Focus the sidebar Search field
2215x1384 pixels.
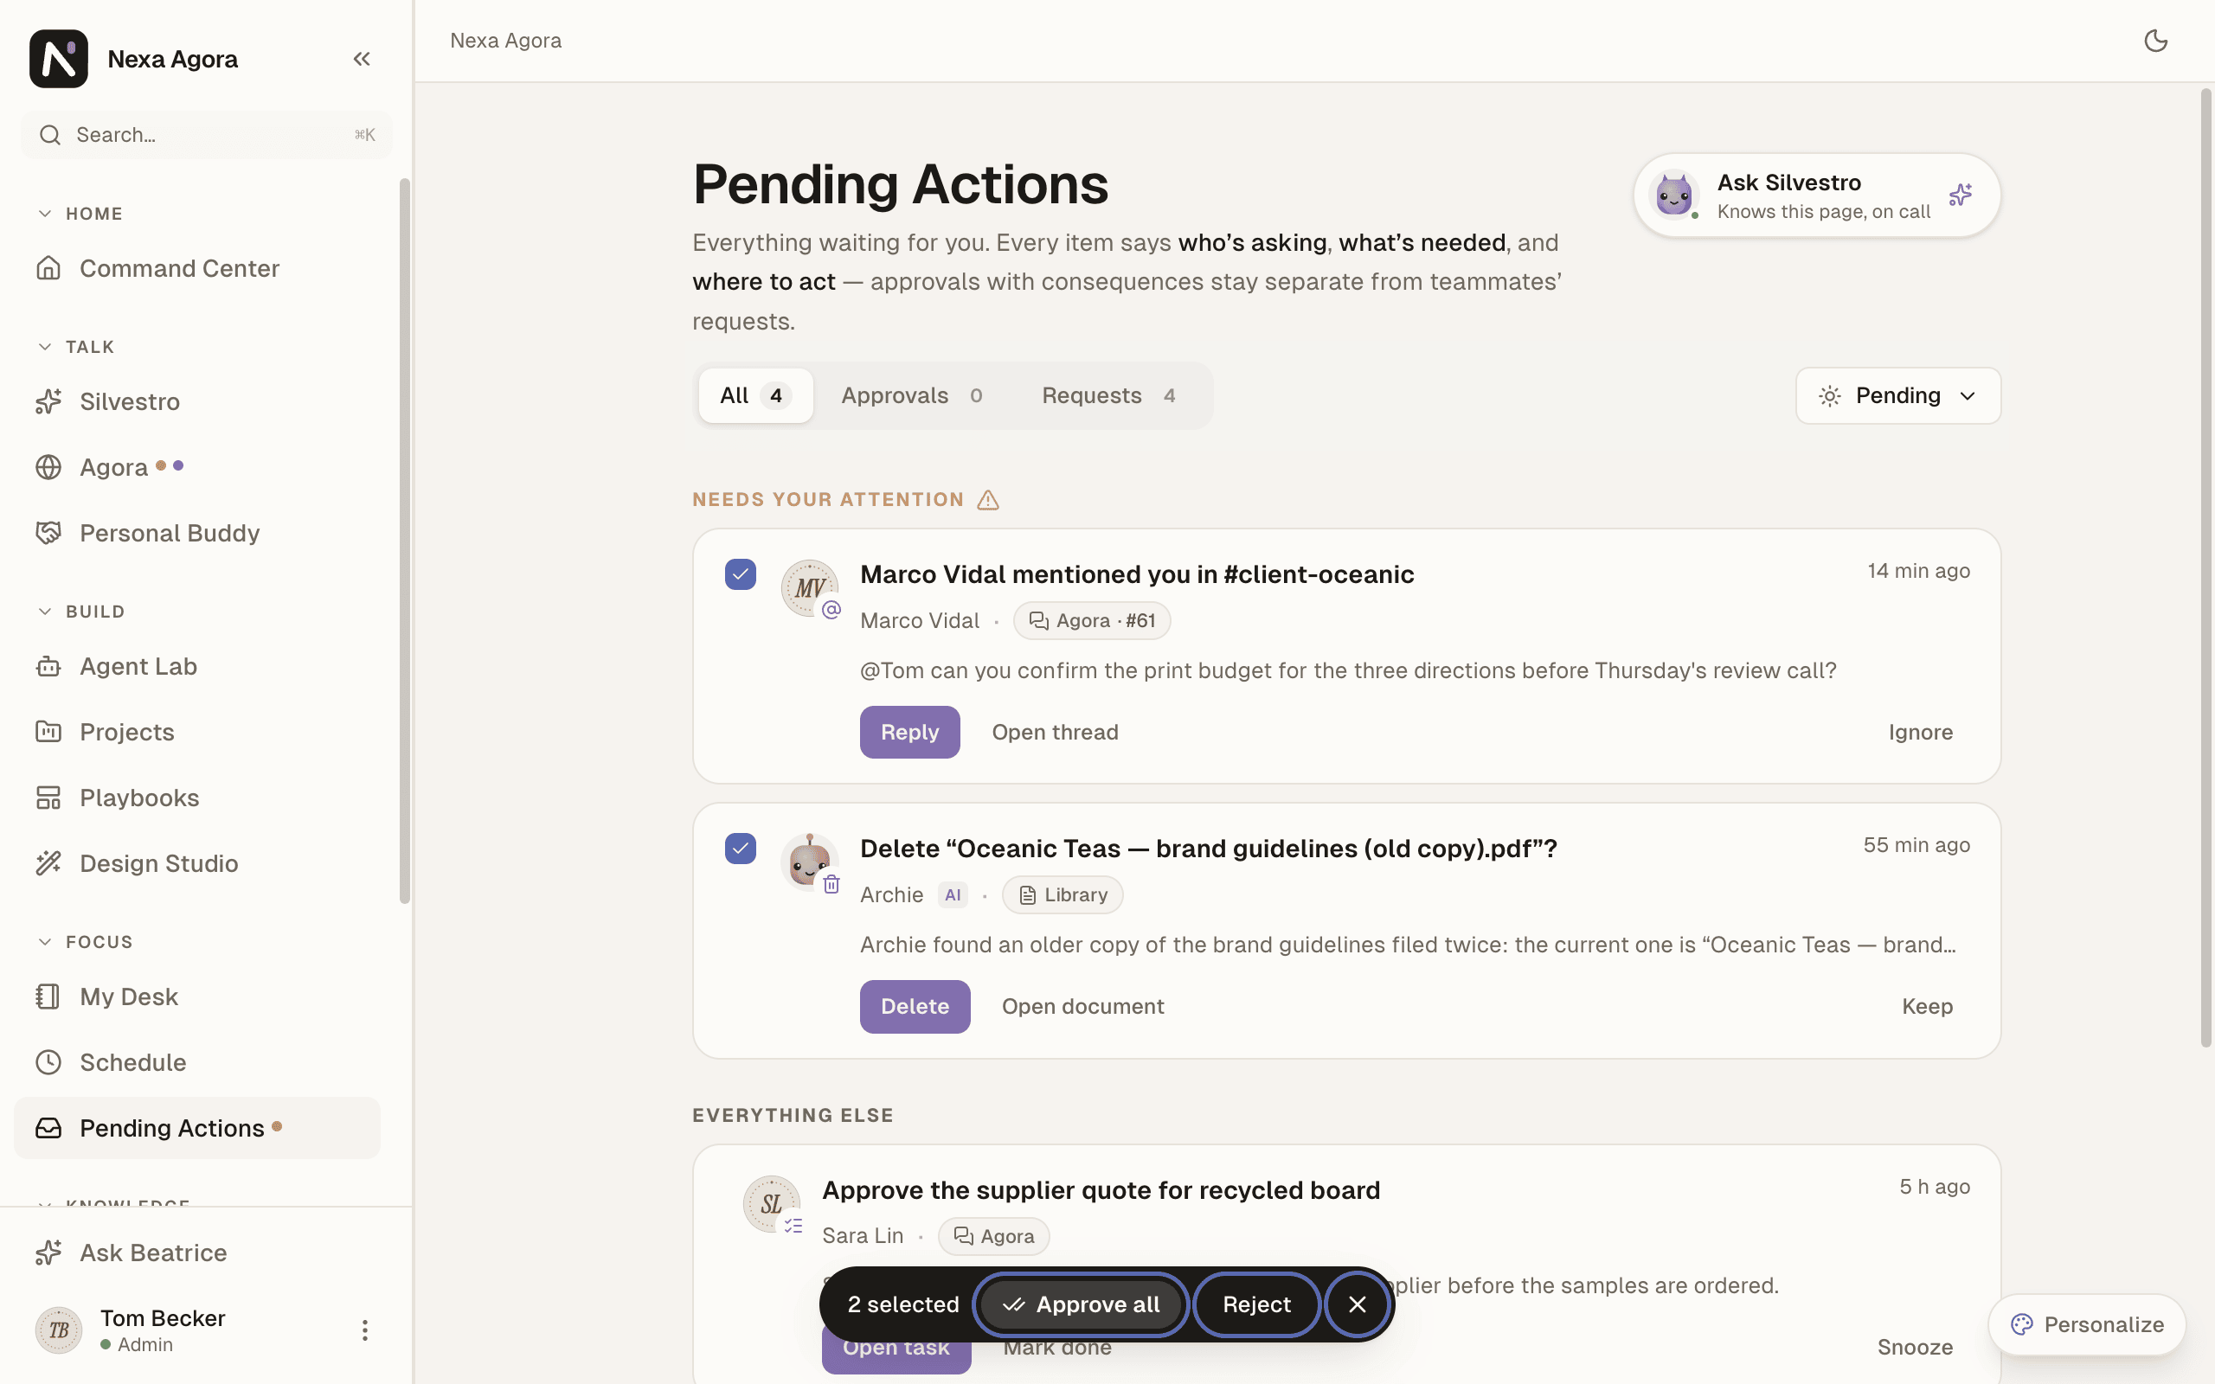click(206, 135)
